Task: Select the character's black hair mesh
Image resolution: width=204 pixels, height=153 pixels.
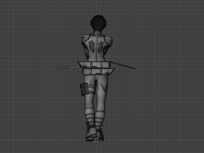Action: point(99,23)
